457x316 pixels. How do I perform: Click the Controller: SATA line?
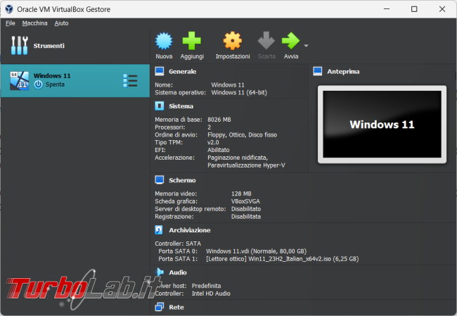[x=178, y=244]
